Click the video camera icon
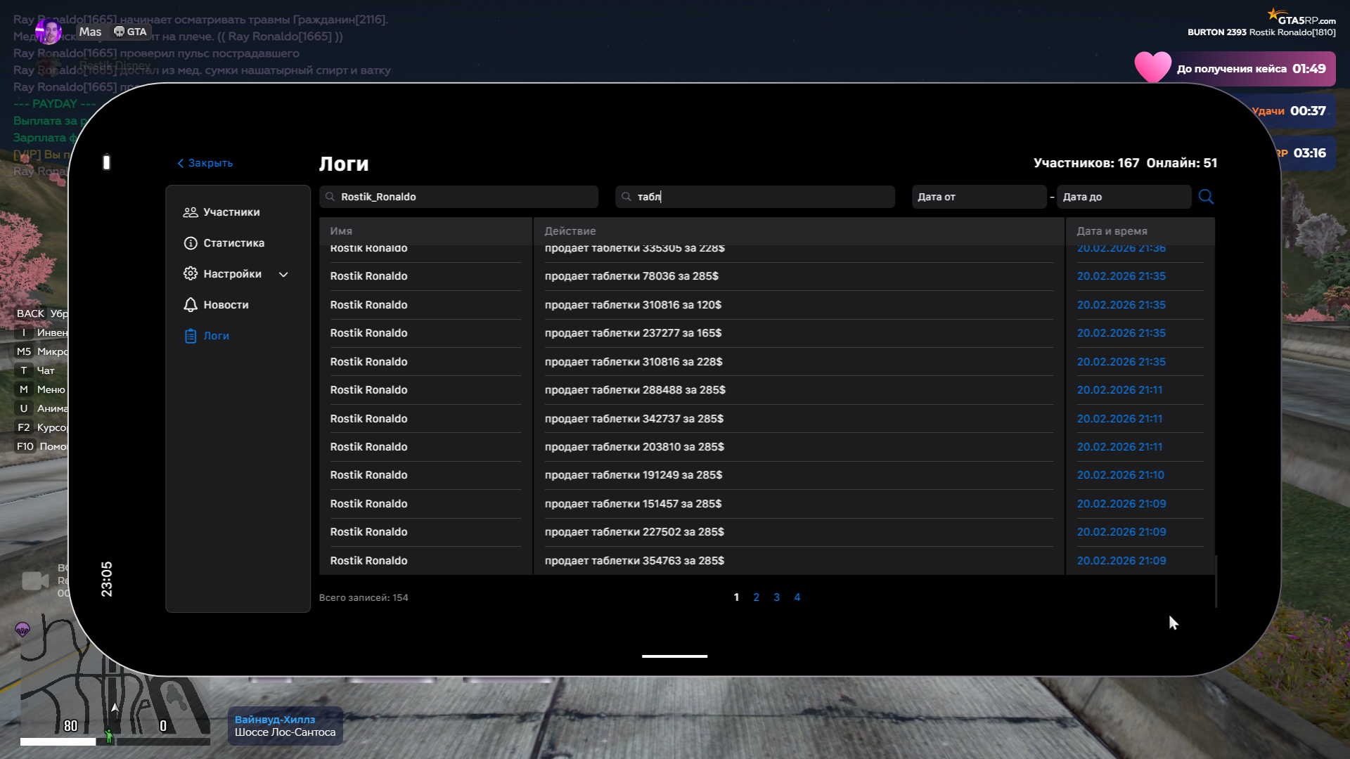The width and height of the screenshot is (1350, 759). click(x=35, y=580)
